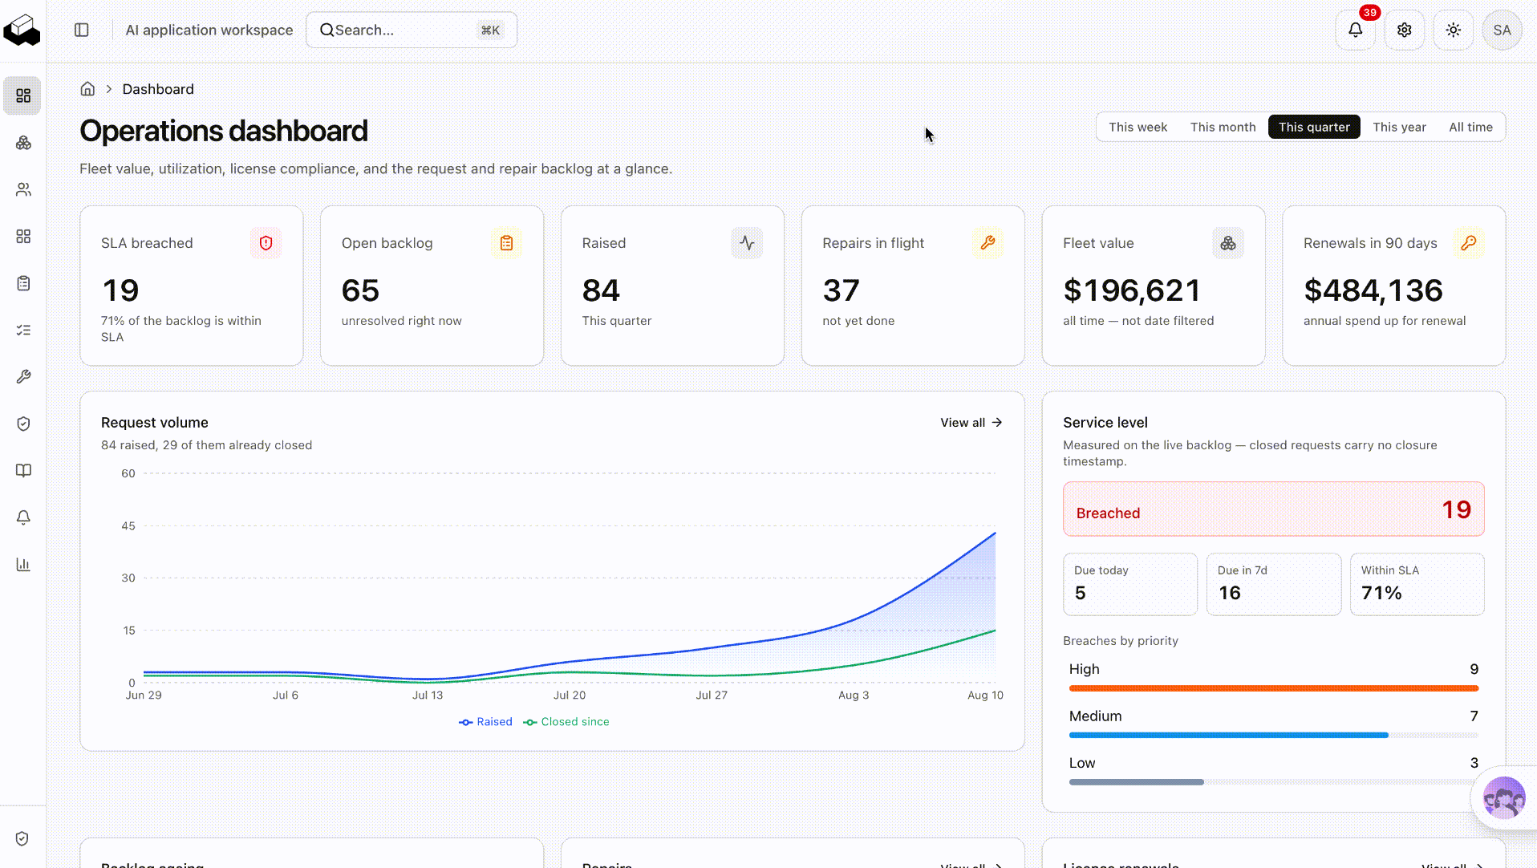This screenshot has width=1537, height=868.
Task: Open the people icon in sidebar
Action: click(x=23, y=189)
